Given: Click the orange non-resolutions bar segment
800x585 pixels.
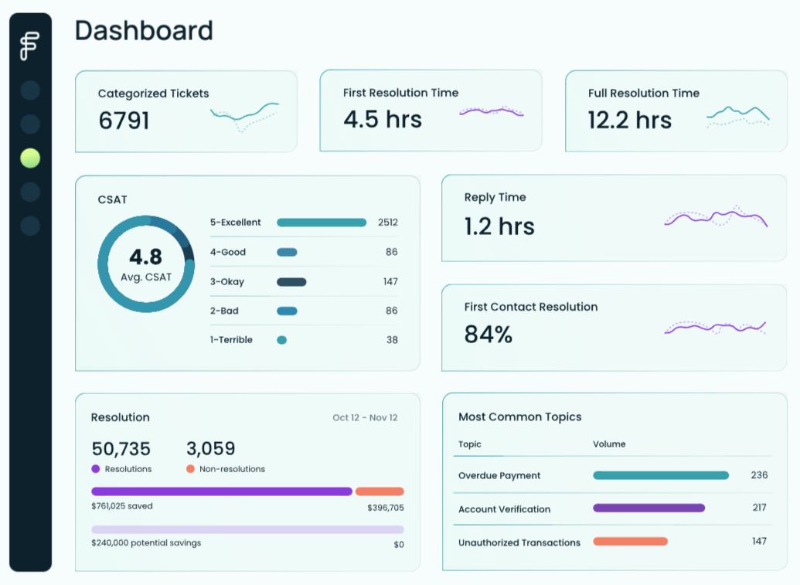Looking at the screenshot, I should (x=380, y=491).
